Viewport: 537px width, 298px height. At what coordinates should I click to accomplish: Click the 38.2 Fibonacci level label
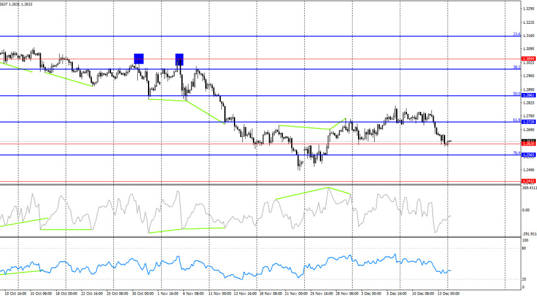(517, 67)
